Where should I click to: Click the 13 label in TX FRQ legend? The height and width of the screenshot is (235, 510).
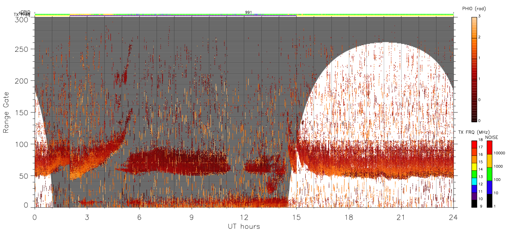[481, 177]
